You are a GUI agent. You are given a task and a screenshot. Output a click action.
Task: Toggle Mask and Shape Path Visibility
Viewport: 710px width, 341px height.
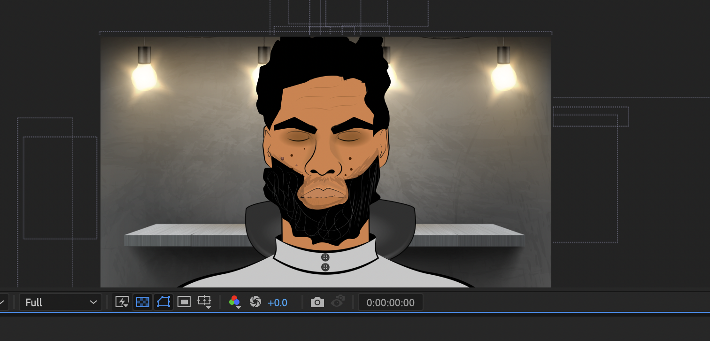tap(163, 302)
